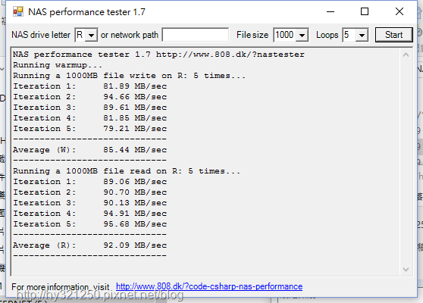Click the write Iteration 3 line 89.61 MB/sec
The image size is (423, 303).
(x=90, y=108)
